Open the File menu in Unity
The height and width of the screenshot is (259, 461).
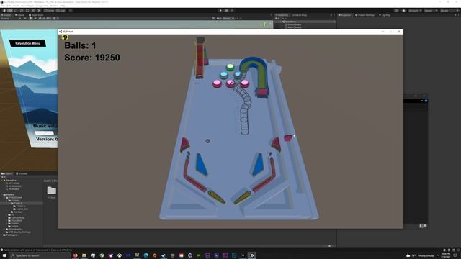coord(3,6)
